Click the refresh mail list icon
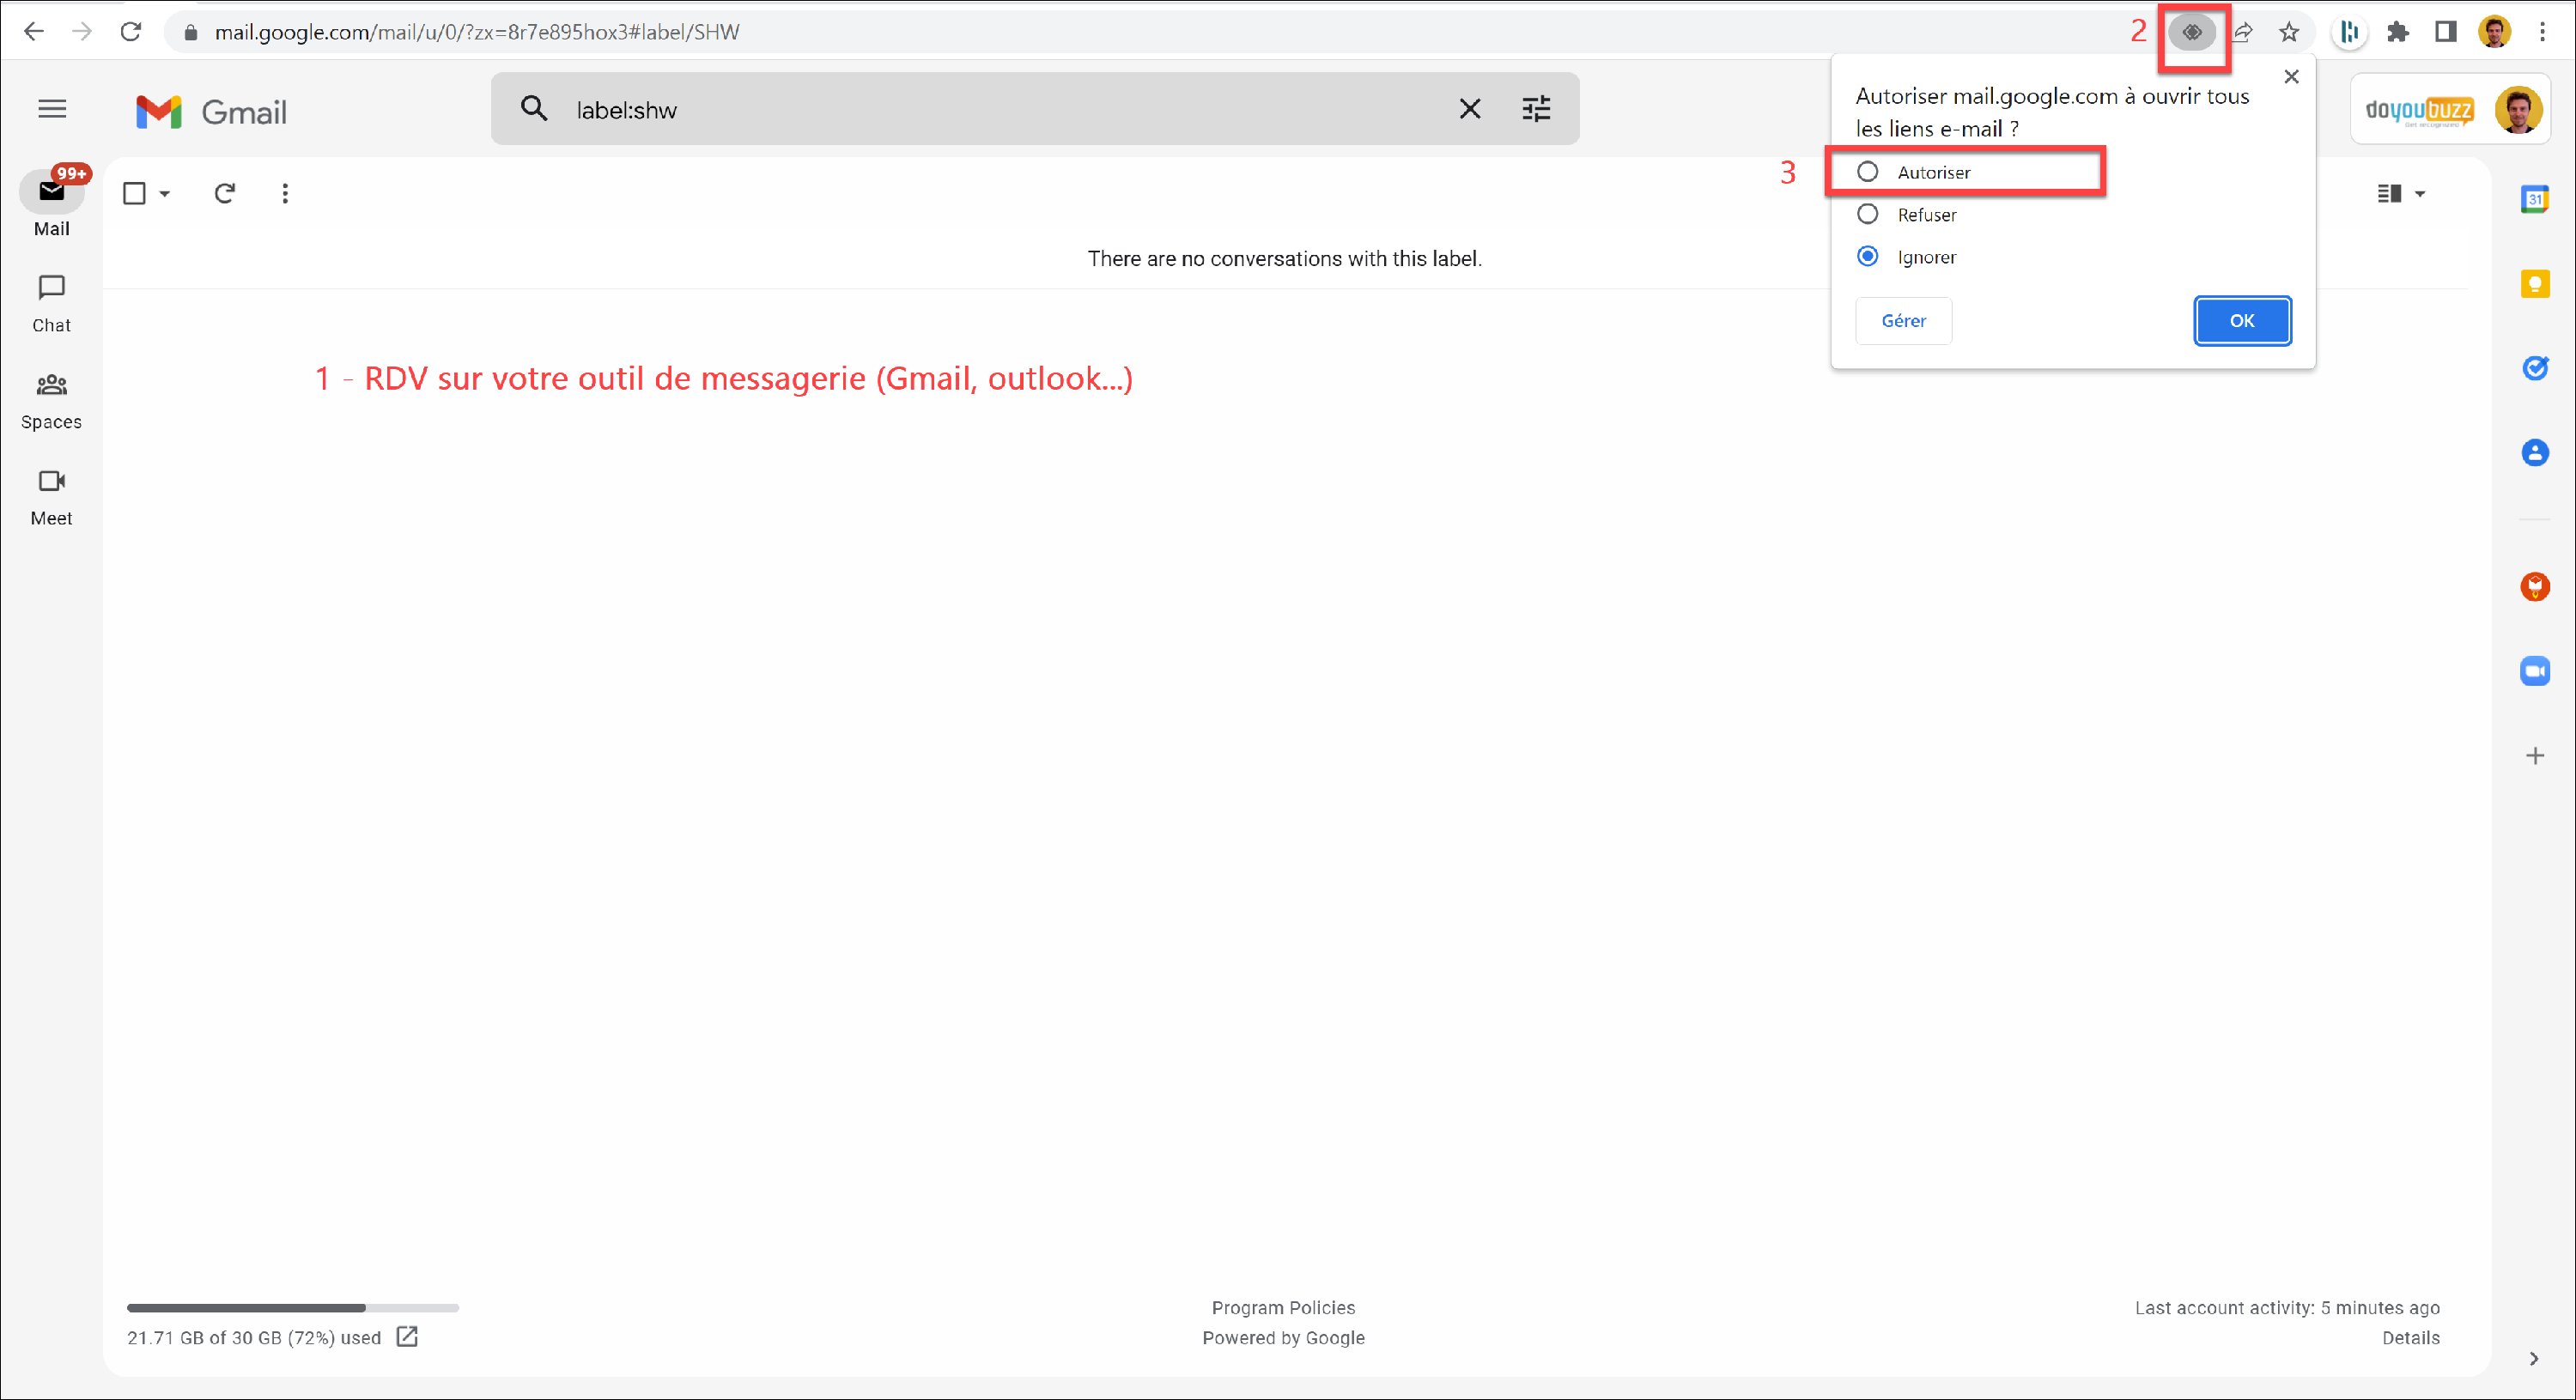2576x1400 pixels. tap(225, 193)
